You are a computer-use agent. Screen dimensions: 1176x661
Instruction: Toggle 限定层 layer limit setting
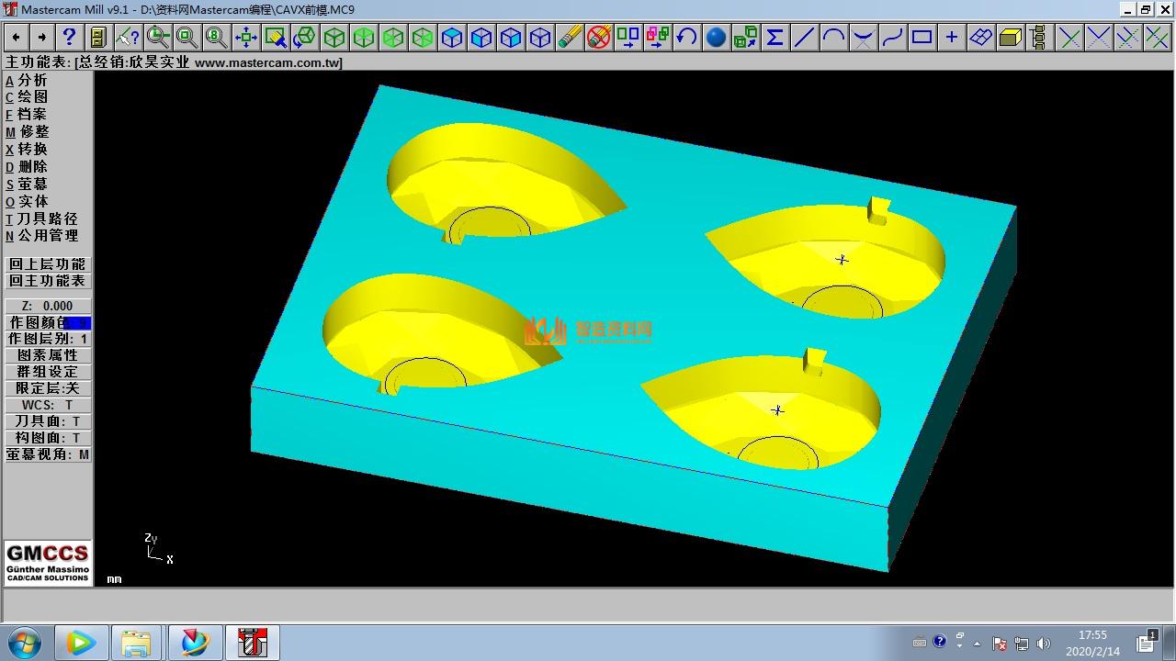(x=48, y=388)
